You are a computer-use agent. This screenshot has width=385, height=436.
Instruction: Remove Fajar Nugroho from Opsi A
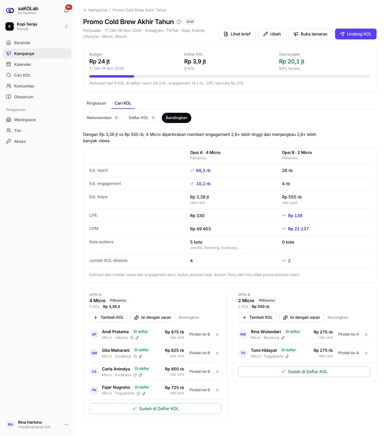click(217, 390)
